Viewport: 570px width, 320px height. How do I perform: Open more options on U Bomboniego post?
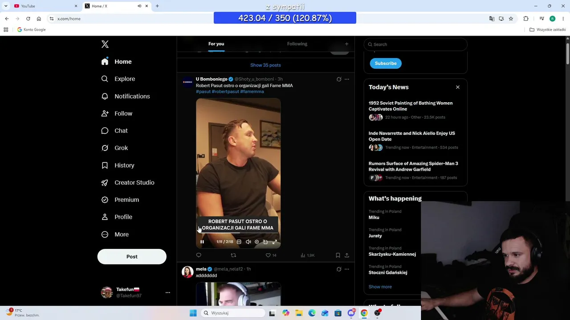(x=347, y=79)
